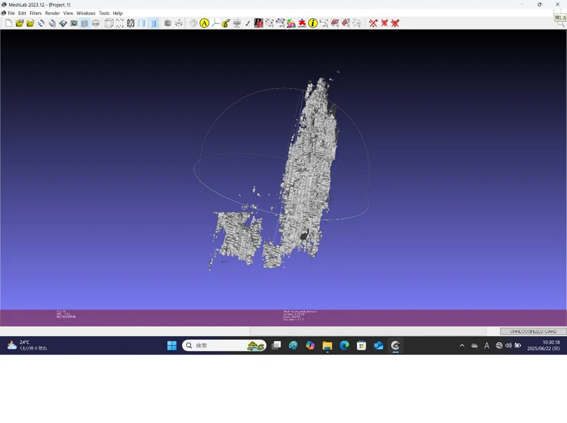
Task: Select faces with polyline tool
Action: pos(356,23)
